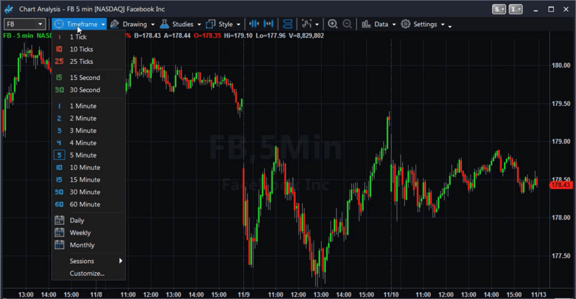Click the A=178.44 ask readout

tap(177, 36)
